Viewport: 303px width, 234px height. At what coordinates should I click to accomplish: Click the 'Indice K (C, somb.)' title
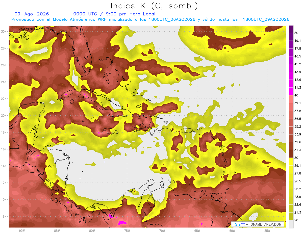(154, 6)
